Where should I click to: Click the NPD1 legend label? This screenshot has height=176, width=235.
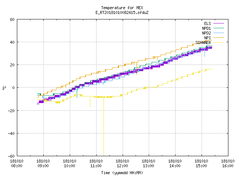click(206, 28)
